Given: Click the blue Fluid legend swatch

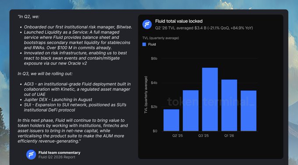Looking at the screenshot, I should coord(144,44).
